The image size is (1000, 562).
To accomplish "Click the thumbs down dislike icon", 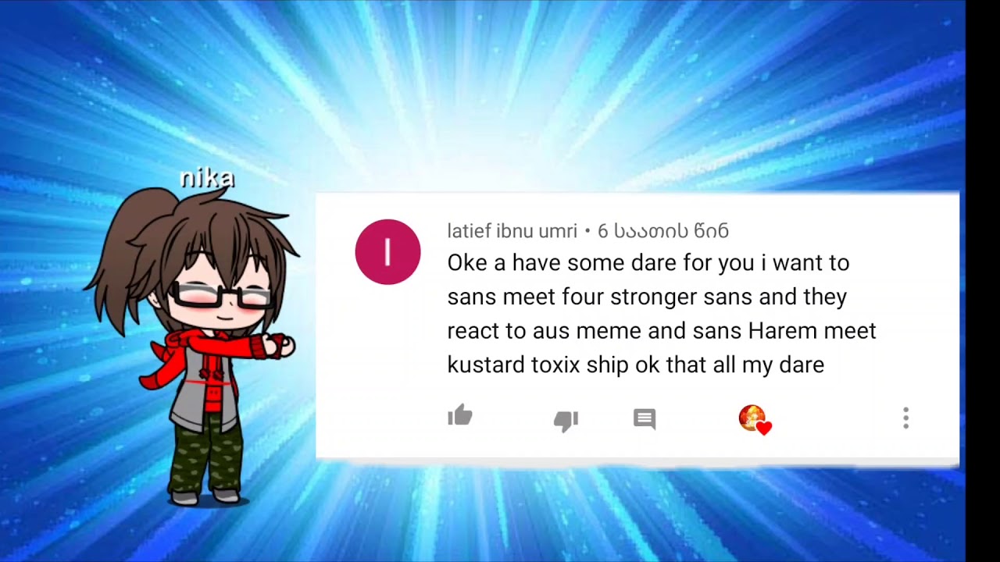I will pyautogui.click(x=566, y=421).
